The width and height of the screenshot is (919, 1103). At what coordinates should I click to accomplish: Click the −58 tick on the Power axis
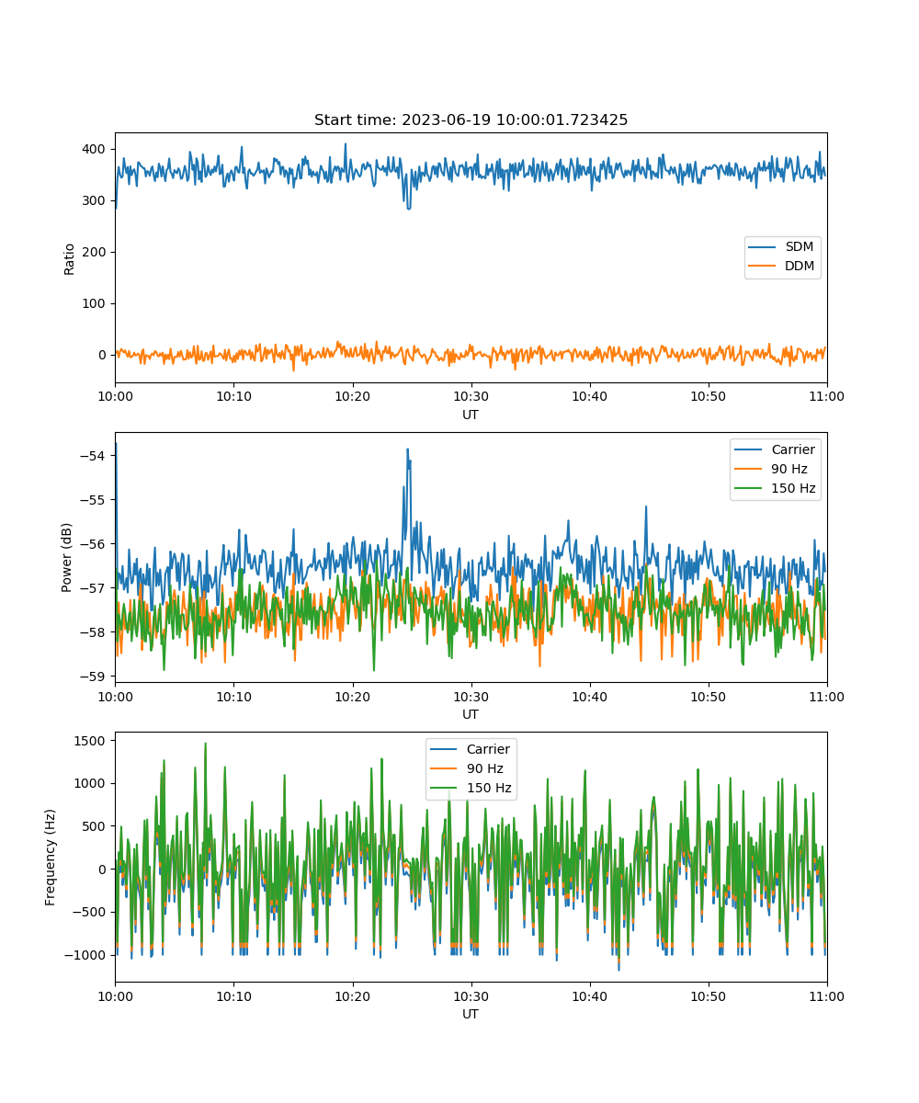pos(93,631)
